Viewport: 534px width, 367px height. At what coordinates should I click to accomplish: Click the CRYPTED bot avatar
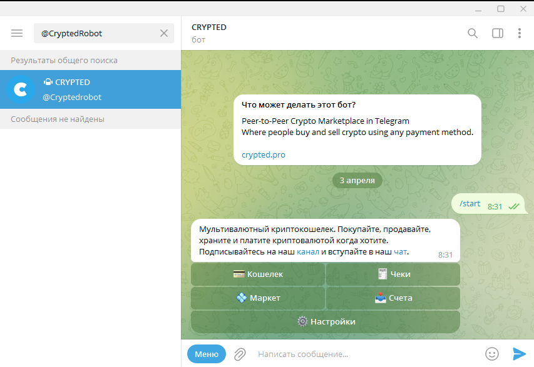tap(21, 89)
